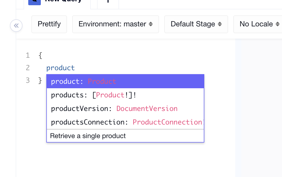Switch to the New Query tab
Screen dimensions: 282x177
(63, 1)
